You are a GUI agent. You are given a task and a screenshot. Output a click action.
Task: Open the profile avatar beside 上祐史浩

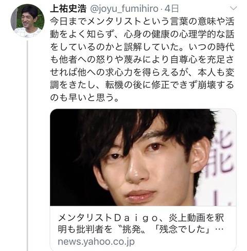pyautogui.click(x=27, y=21)
